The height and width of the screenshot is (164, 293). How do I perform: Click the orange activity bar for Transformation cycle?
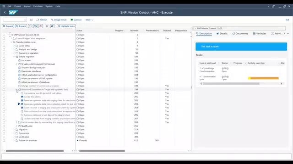tap(263, 78)
